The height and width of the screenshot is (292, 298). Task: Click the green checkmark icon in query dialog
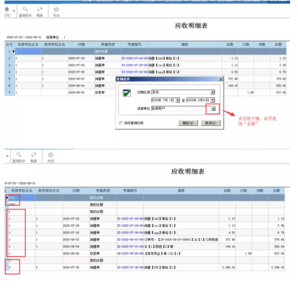(x=126, y=93)
